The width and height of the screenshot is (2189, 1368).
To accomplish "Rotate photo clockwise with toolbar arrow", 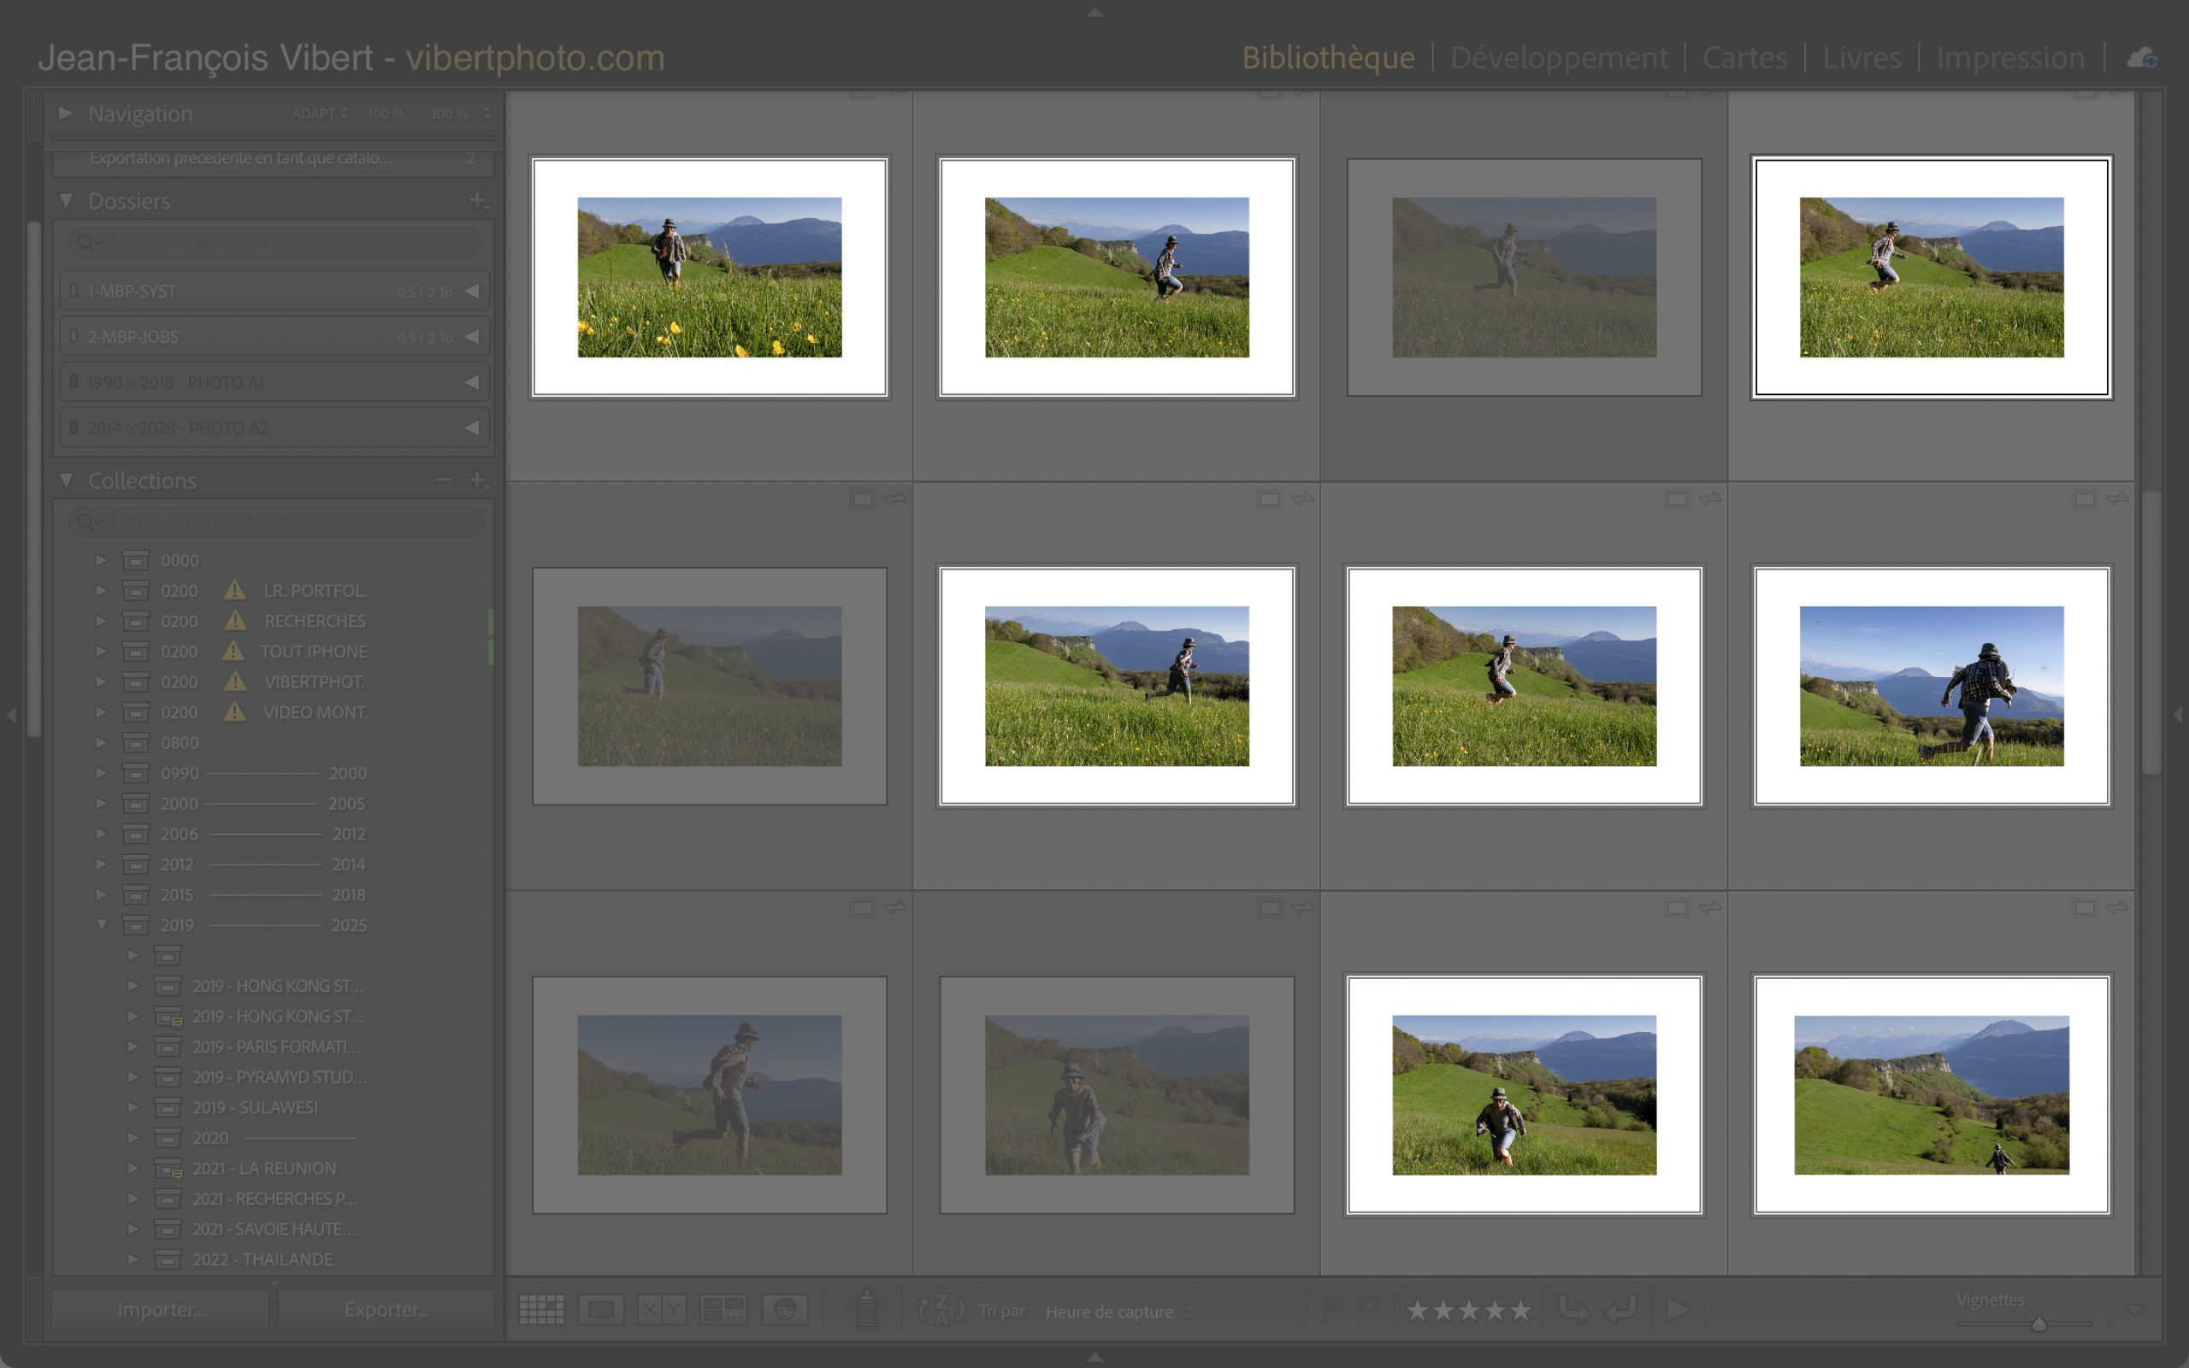I will point(1621,1309).
